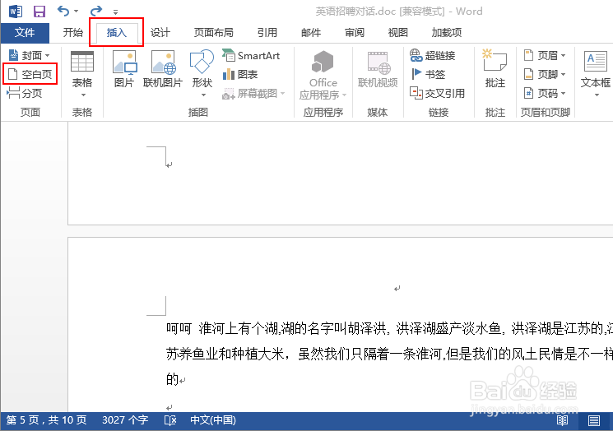Click the proofing errors book icon
This screenshot has width=613, height=431.
point(170,420)
